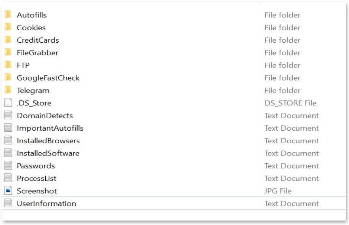Select the Passwords text document icon
The height and width of the screenshot is (225, 349).
[8, 166]
